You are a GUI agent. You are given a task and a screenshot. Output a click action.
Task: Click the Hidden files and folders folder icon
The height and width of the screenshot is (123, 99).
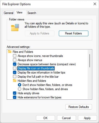15,81
